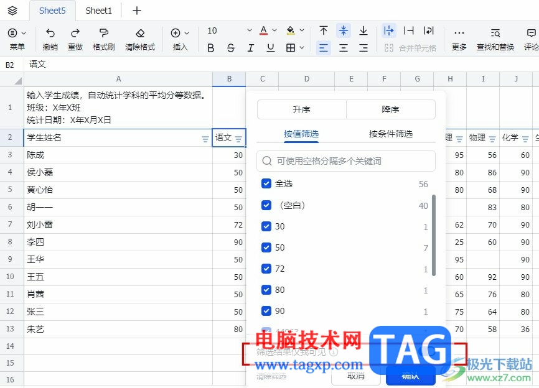
Task: Click the undo arrow icon
Action: pyautogui.click(x=50, y=33)
